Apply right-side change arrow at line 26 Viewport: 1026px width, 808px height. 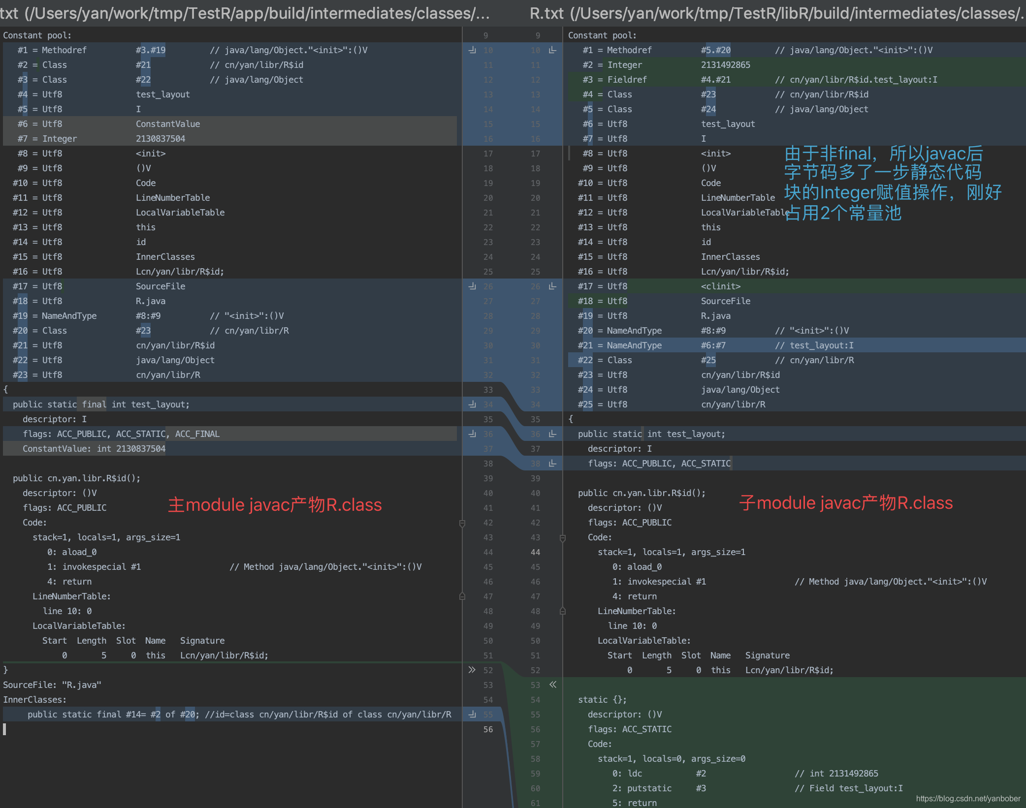[x=552, y=286]
